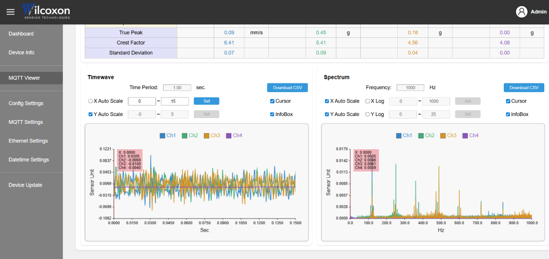
Task: Download CSV for Spectrum data
Action: click(x=524, y=88)
